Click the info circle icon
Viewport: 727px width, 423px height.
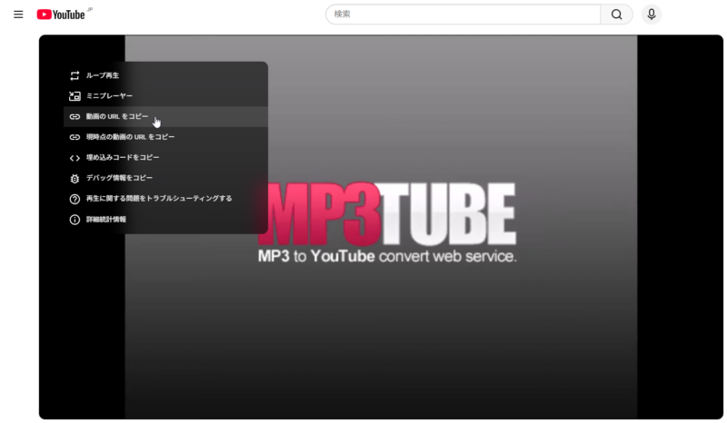click(x=75, y=220)
